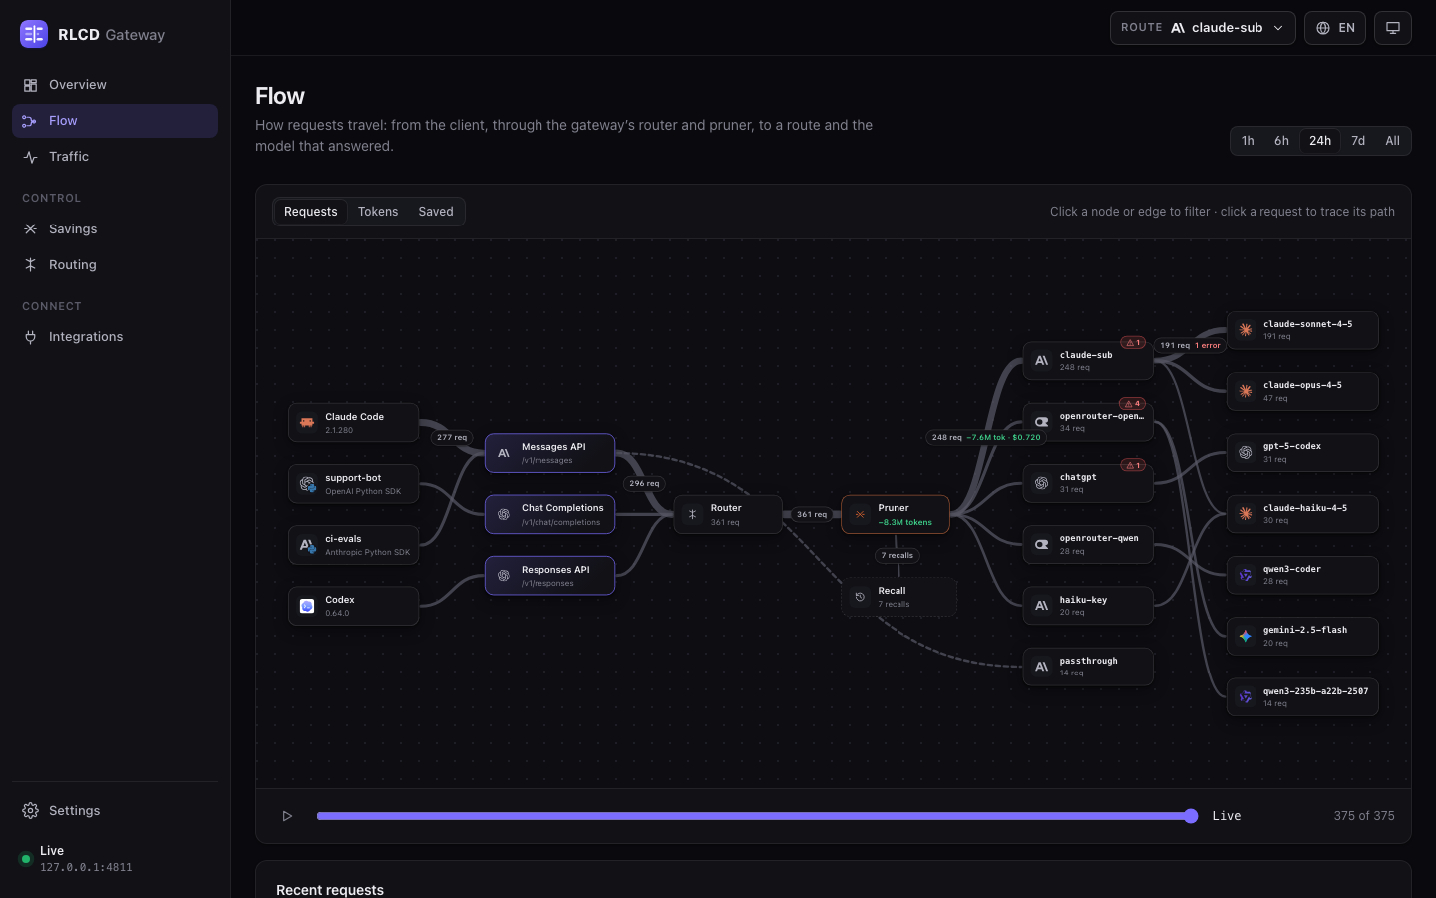Click the Settings gear icon
The image size is (1436, 898).
coord(30,811)
